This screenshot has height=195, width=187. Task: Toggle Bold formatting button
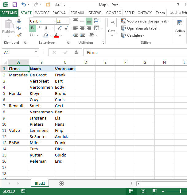click(x=33, y=28)
